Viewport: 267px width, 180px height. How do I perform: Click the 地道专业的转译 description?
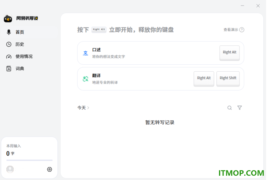point(105,83)
